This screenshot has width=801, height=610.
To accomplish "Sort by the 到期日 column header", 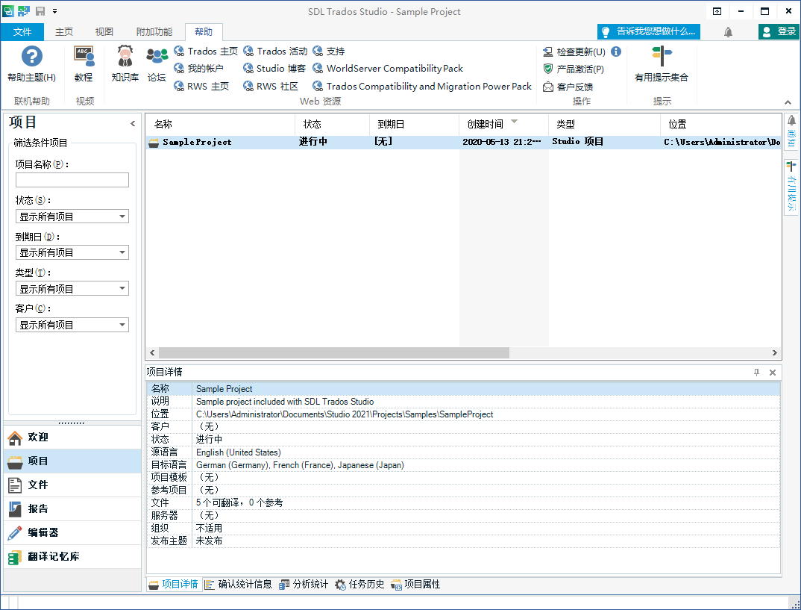I will coord(414,124).
